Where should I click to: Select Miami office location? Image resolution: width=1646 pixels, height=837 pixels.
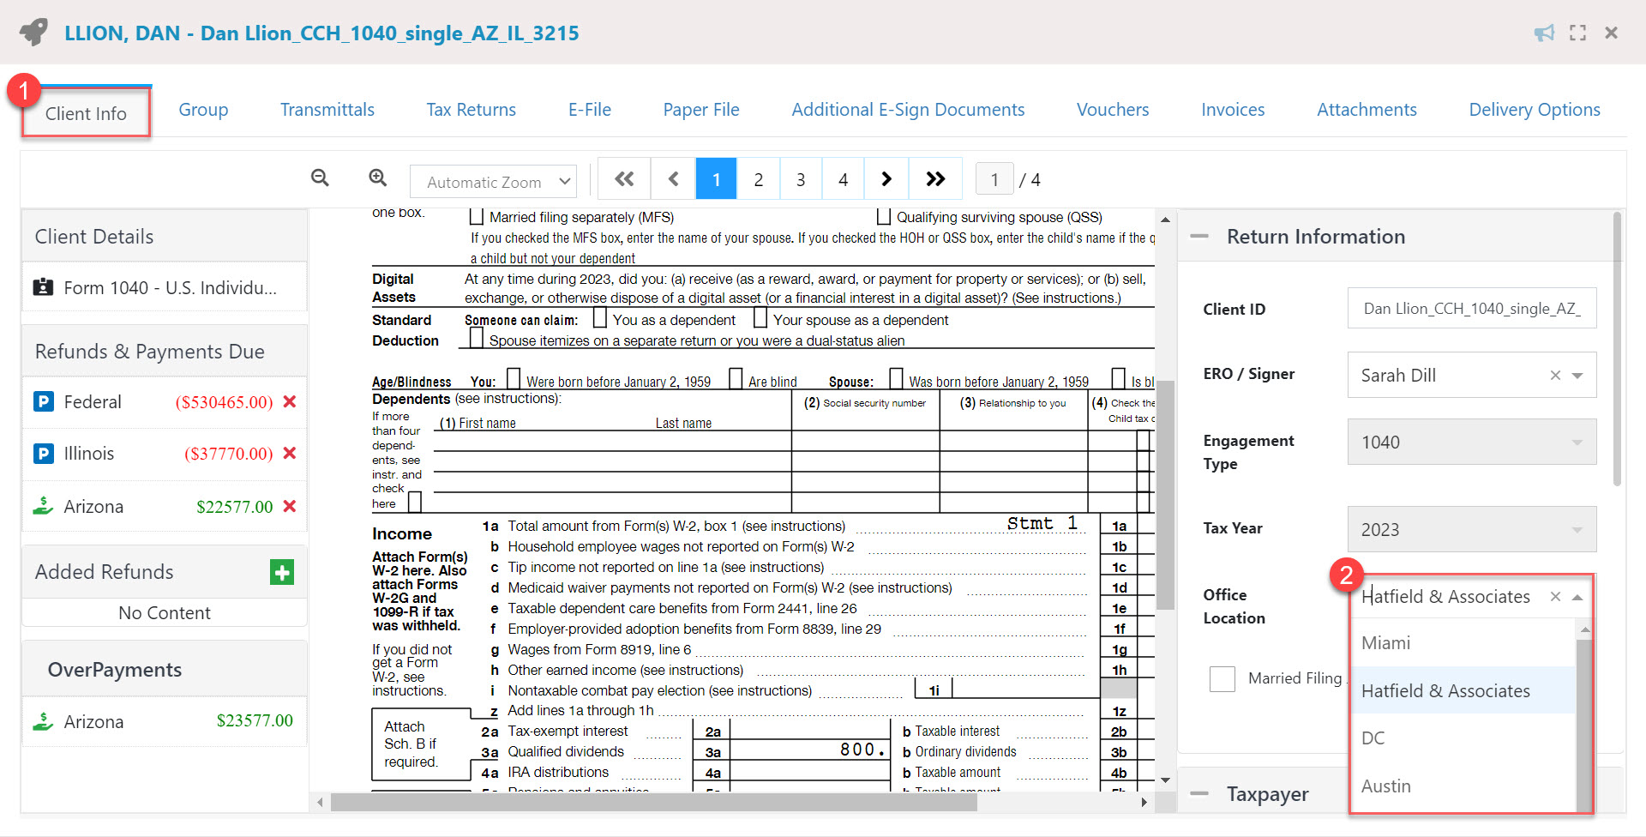[x=1463, y=643]
